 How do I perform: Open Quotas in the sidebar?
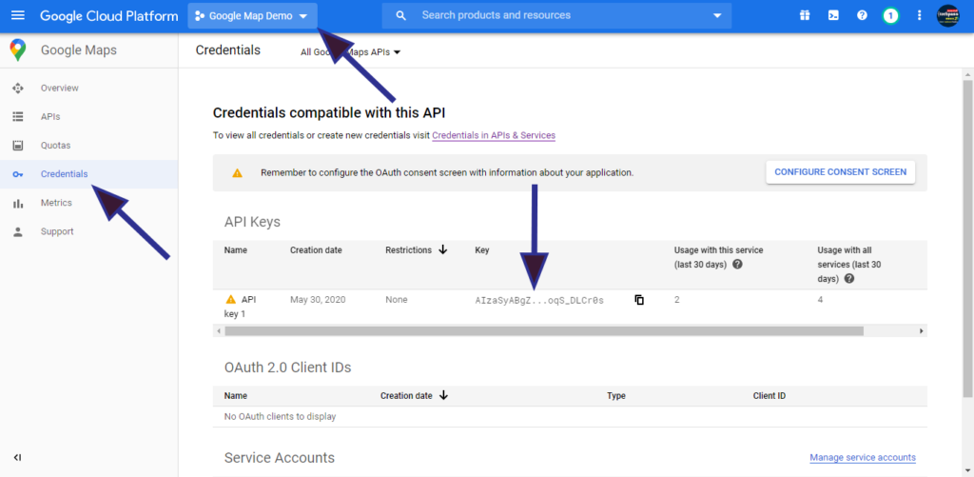[x=56, y=146]
